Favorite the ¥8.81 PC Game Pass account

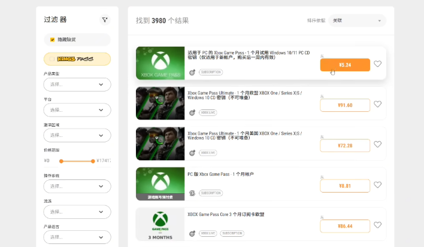coord(377,185)
